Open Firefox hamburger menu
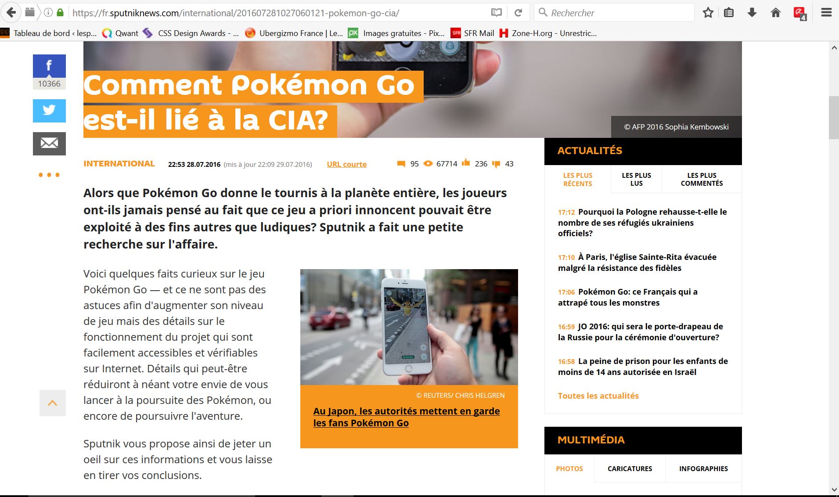 pyautogui.click(x=826, y=13)
